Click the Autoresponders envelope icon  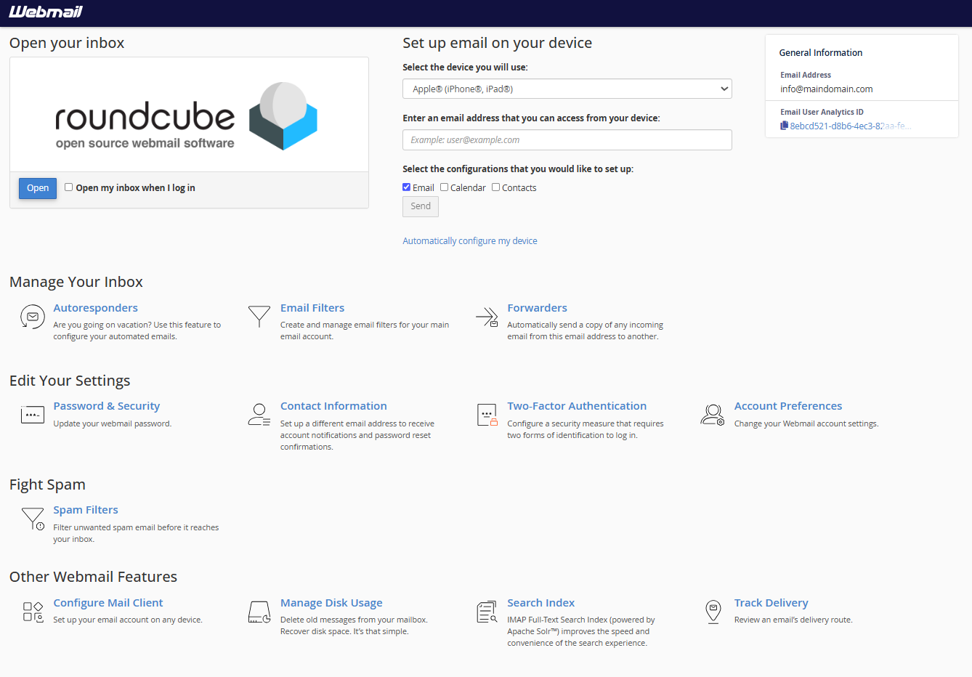[33, 317]
